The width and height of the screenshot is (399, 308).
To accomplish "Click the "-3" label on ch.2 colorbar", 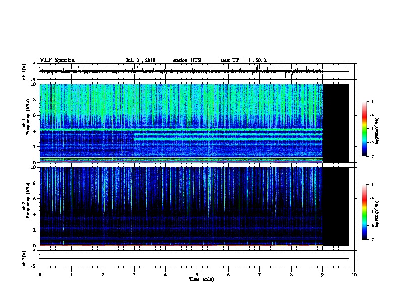I will 371,185.
